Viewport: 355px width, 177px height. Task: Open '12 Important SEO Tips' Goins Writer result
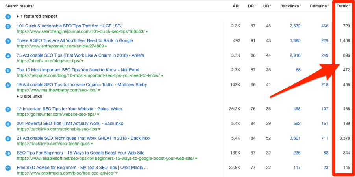[70, 109]
